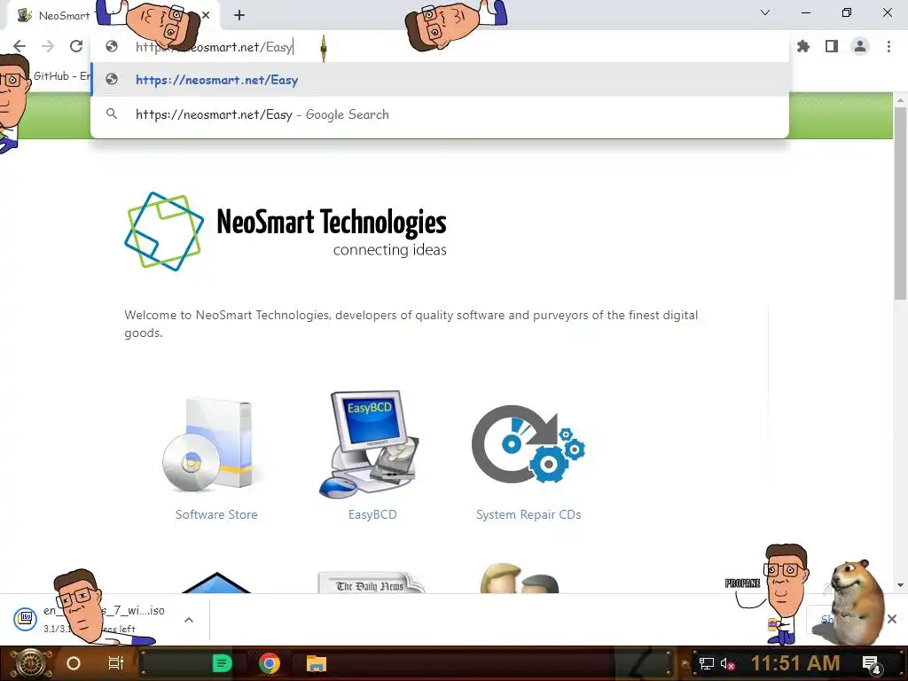The width and height of the screenshot is (908, 681).
Task: Open a new browser tab
Action: click(x=239, y=15)
